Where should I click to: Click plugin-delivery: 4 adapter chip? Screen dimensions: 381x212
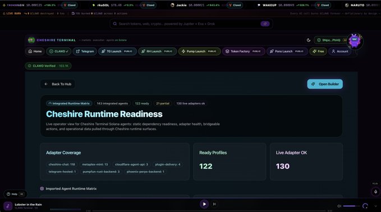click(168, 164)
